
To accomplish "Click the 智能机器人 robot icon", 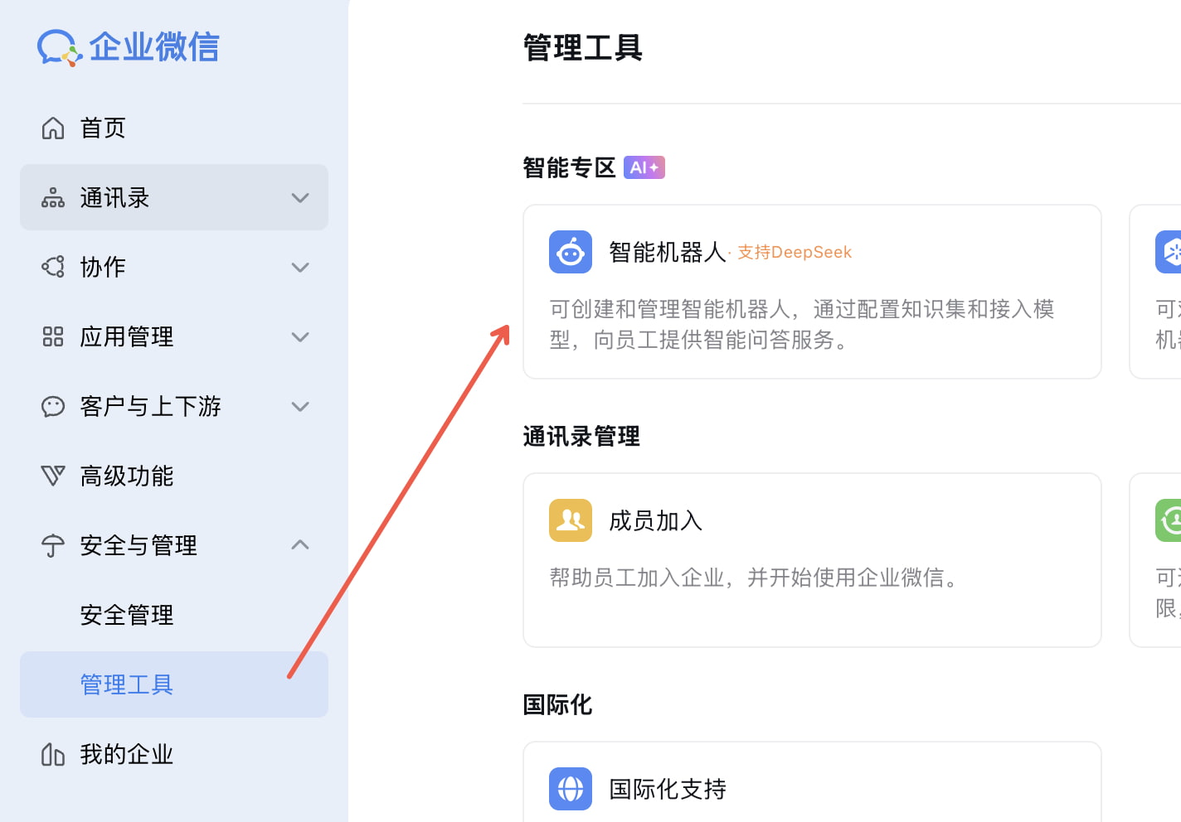I will [x=571, y=252].
